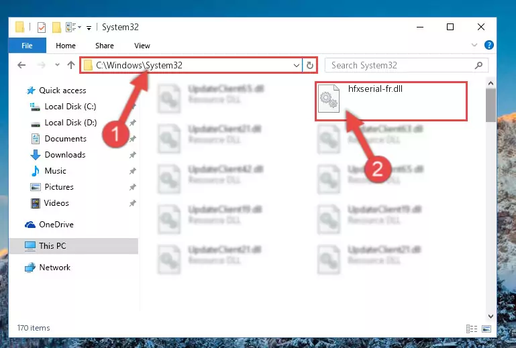This screenshot has height=348, width=516.
Task: Click the pin icon beside Downloads
Action: tap(133, 155)
